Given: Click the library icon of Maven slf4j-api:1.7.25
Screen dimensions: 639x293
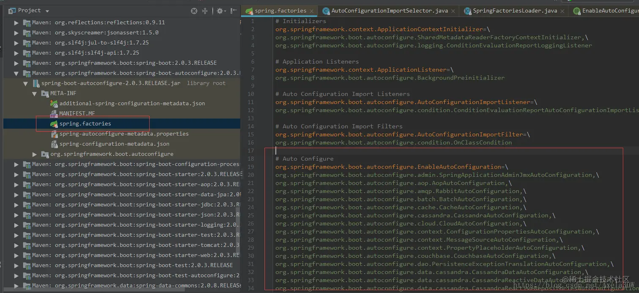Looking at the screenshot, I should point(27,53).
